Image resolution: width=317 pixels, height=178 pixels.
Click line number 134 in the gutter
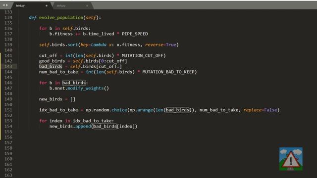coord(8,18)
